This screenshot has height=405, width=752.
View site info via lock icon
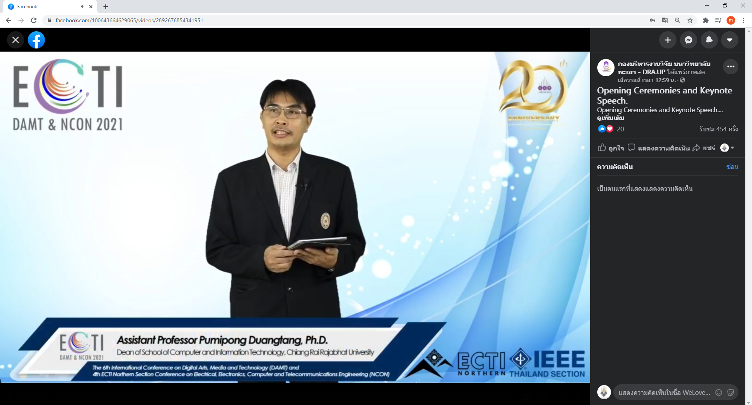click(49, 20)
